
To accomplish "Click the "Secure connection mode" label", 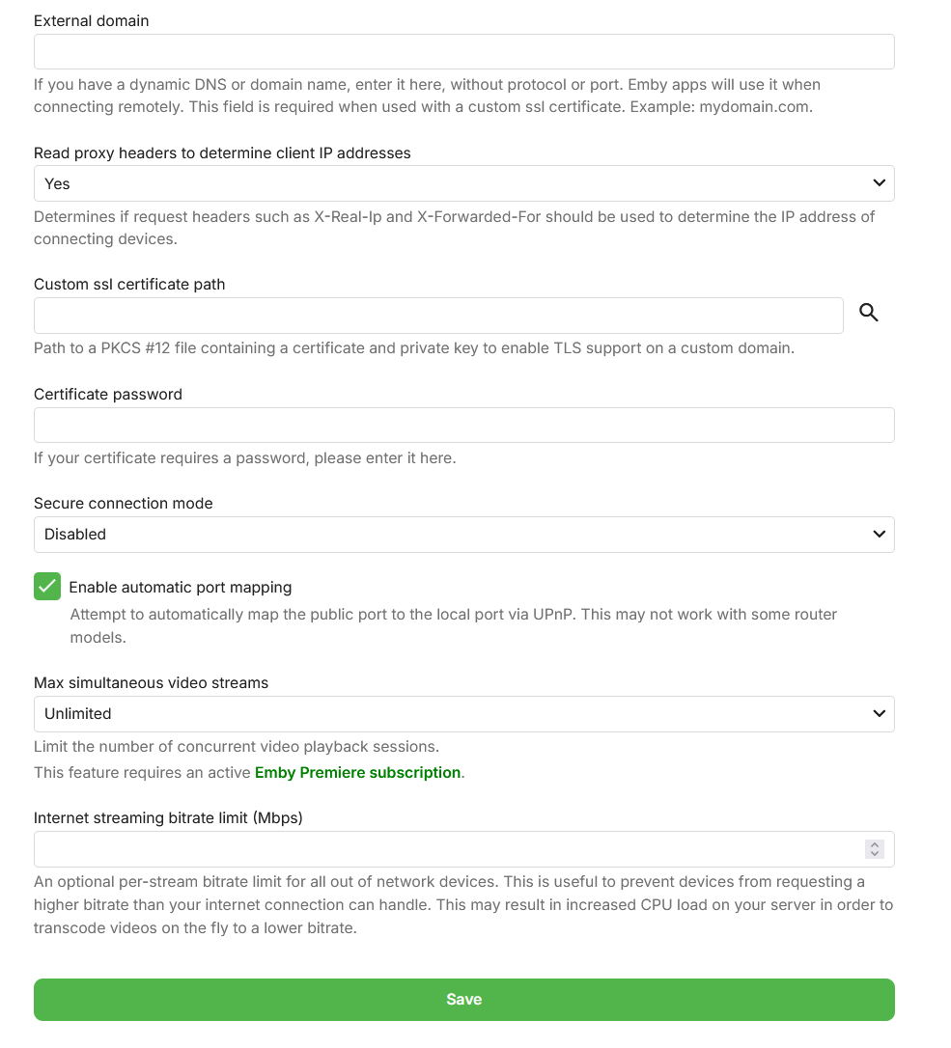I will 124,503.
